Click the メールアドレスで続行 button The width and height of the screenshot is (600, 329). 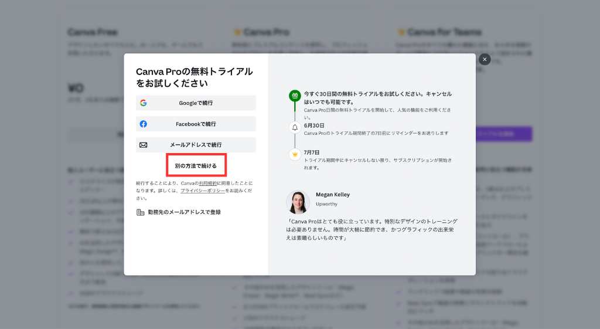tap(196, 145)
